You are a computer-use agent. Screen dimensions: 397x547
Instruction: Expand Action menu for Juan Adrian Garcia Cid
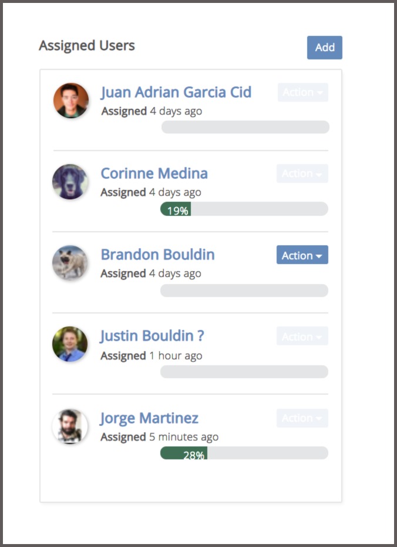tap(303, 92)
